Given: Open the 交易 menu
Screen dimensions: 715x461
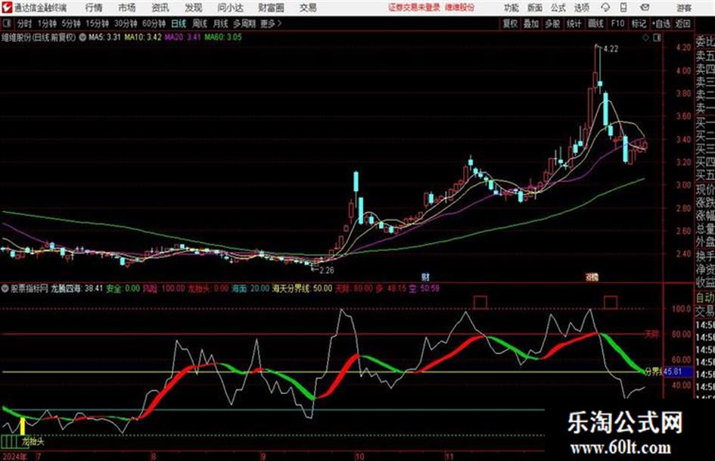Looking at the screenshot, I should tap(308, 8).
